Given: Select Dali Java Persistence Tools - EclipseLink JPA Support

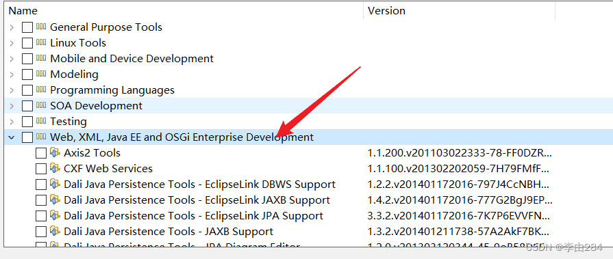Looking at the screenshot, I should pos(194,216).
